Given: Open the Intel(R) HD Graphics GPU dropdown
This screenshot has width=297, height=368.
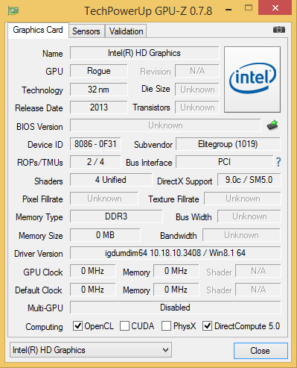Looking at the screenshot, I should tap(91, 350).
